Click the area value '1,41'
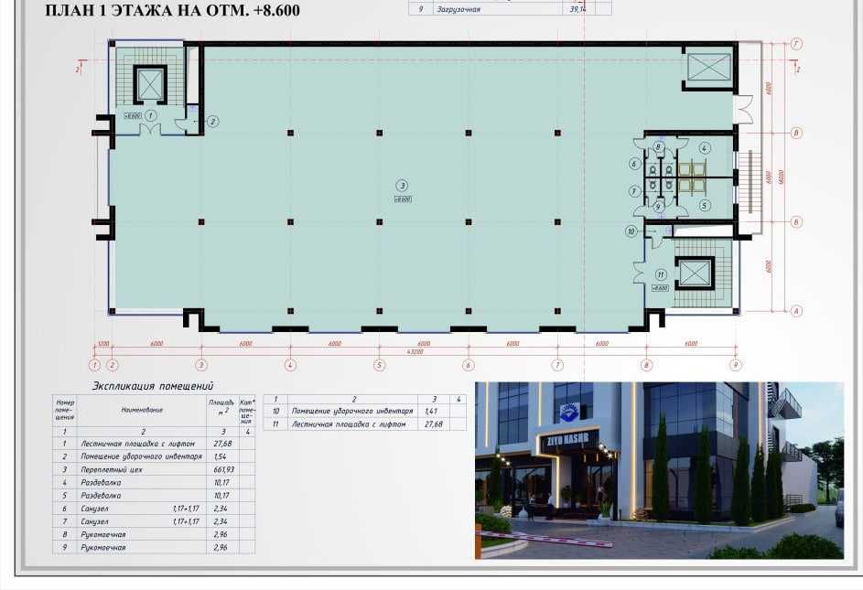This screenshot has height=590, width=863. (x=430, y=411)
